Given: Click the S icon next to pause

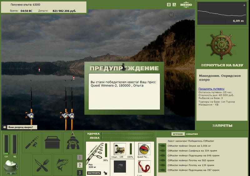Looking at the screenshot, I should 174,5.
